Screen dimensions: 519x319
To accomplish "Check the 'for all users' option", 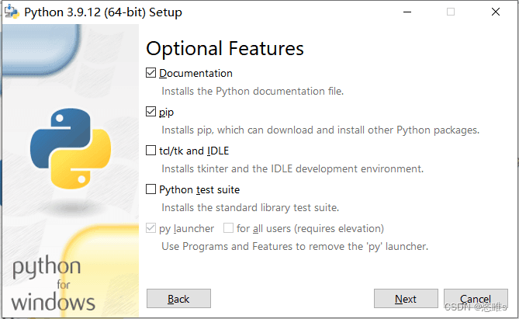I will [229, 228].
